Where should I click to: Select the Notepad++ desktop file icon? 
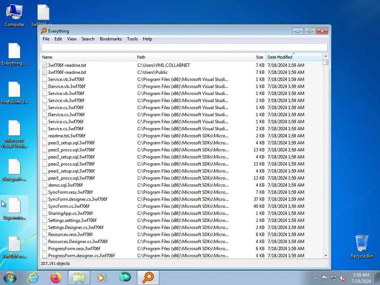(x=14, y=170)
